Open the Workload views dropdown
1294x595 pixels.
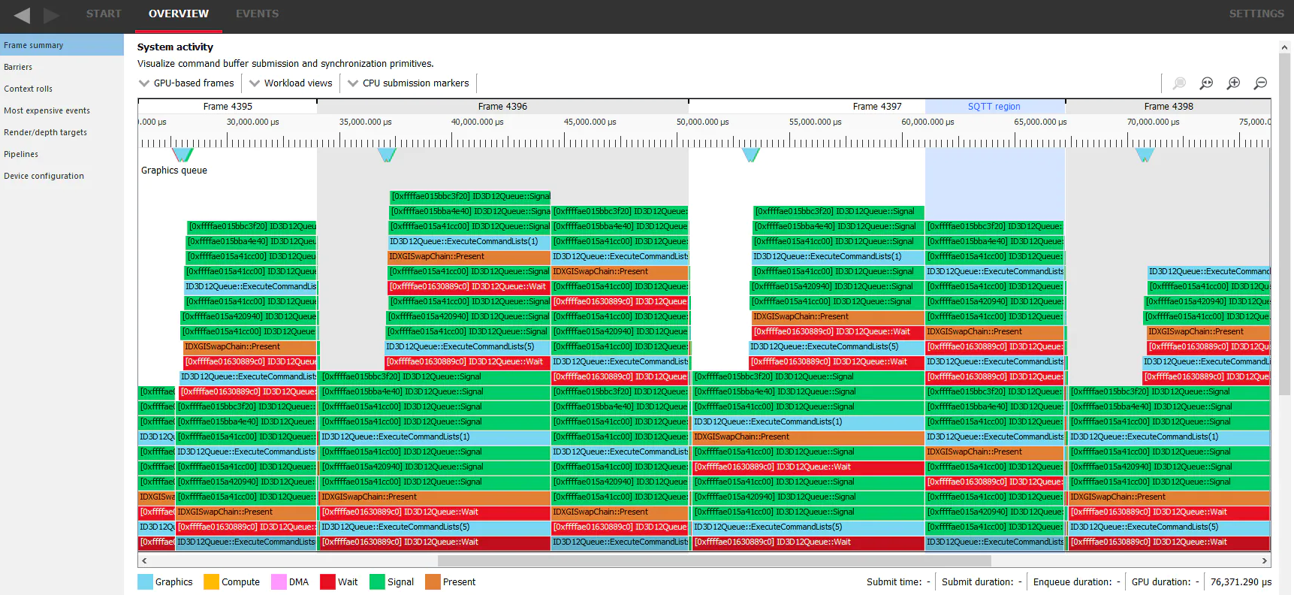[291, 83]
